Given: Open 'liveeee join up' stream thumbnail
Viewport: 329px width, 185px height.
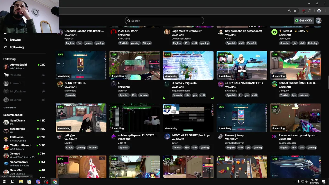Looking at the screenshot, I should [x=242, y=118].
